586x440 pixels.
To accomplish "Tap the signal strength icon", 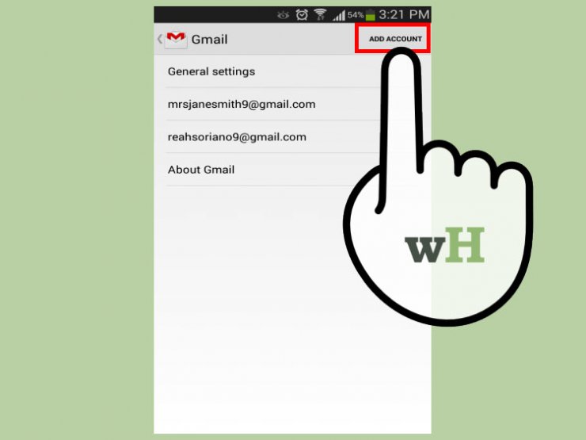I will coord(339,15).
